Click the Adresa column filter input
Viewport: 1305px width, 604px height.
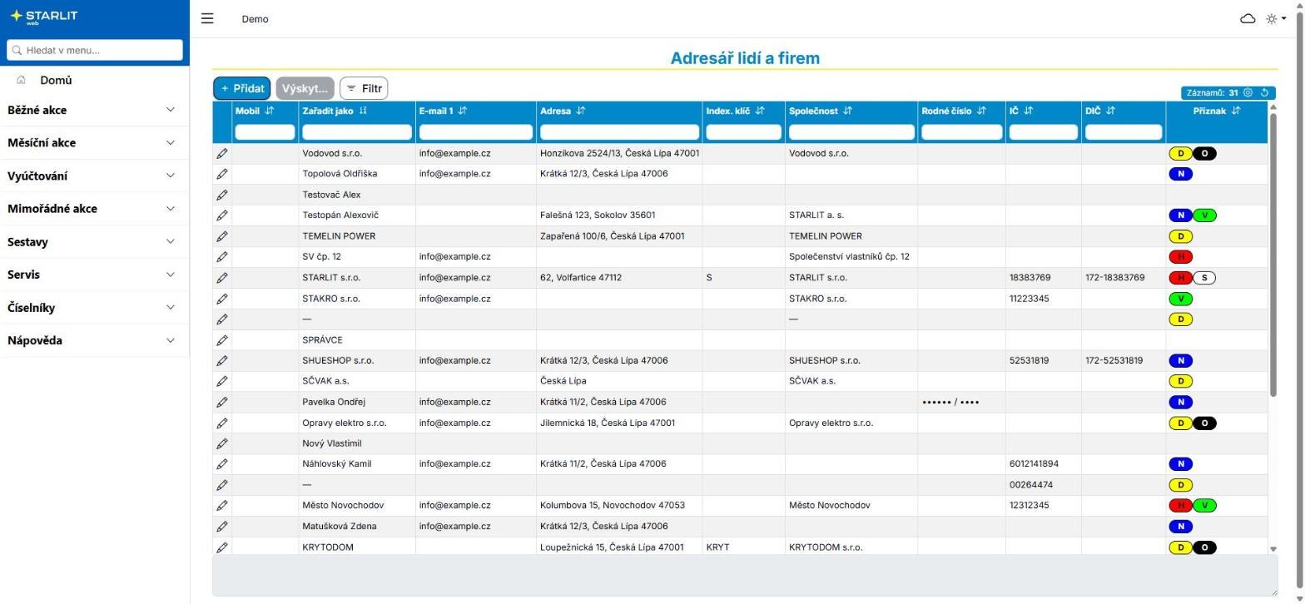(619, 131)
